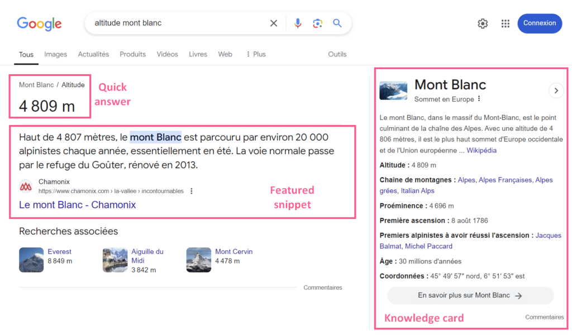Open Everest related search link

pos(59,251)
